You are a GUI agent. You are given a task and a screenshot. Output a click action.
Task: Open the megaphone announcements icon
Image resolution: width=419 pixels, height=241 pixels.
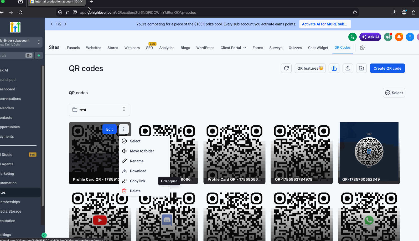click(388, 37)
